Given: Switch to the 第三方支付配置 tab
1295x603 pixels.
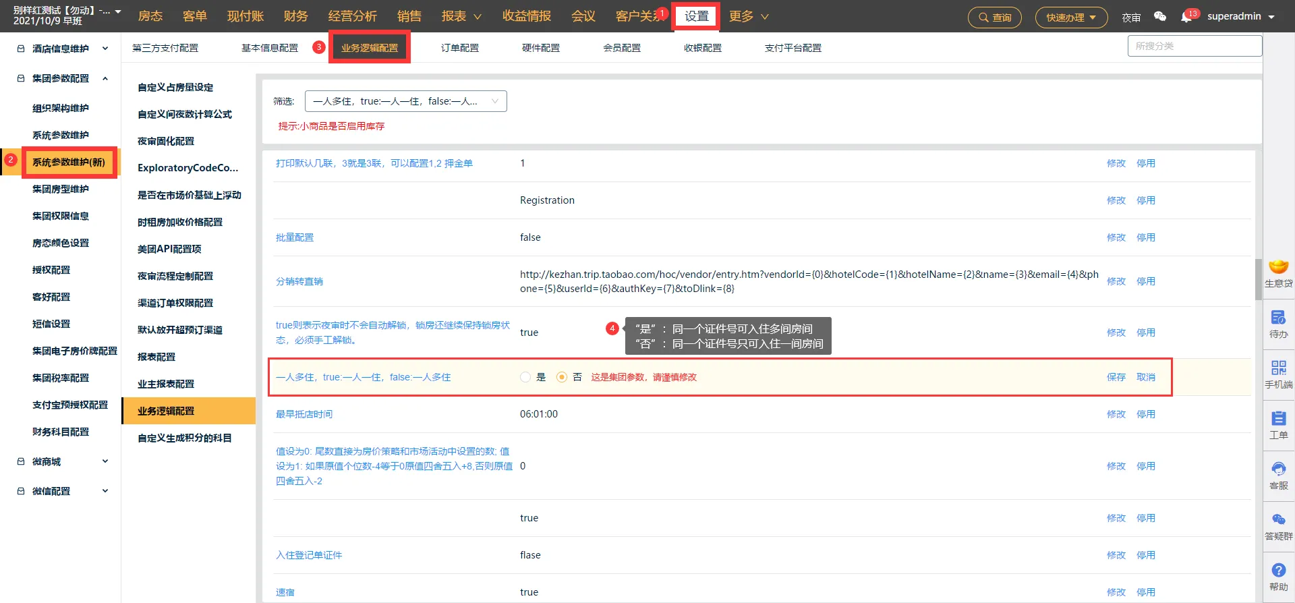Looking at the screenshot, I should [x=165, y=48].
